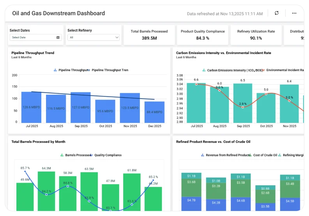Expand the Select Refinery dropdown arrow
309x216 pixels.
point(117,37)
